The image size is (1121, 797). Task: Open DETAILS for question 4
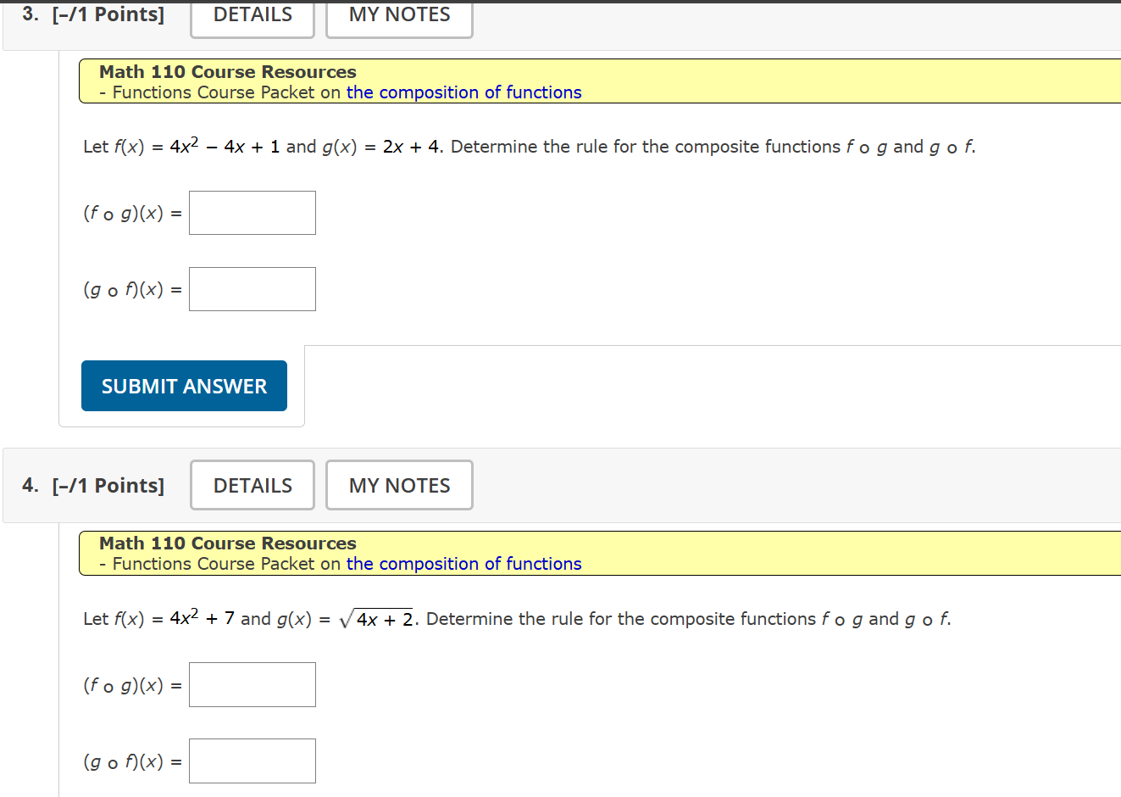[252, 485]
